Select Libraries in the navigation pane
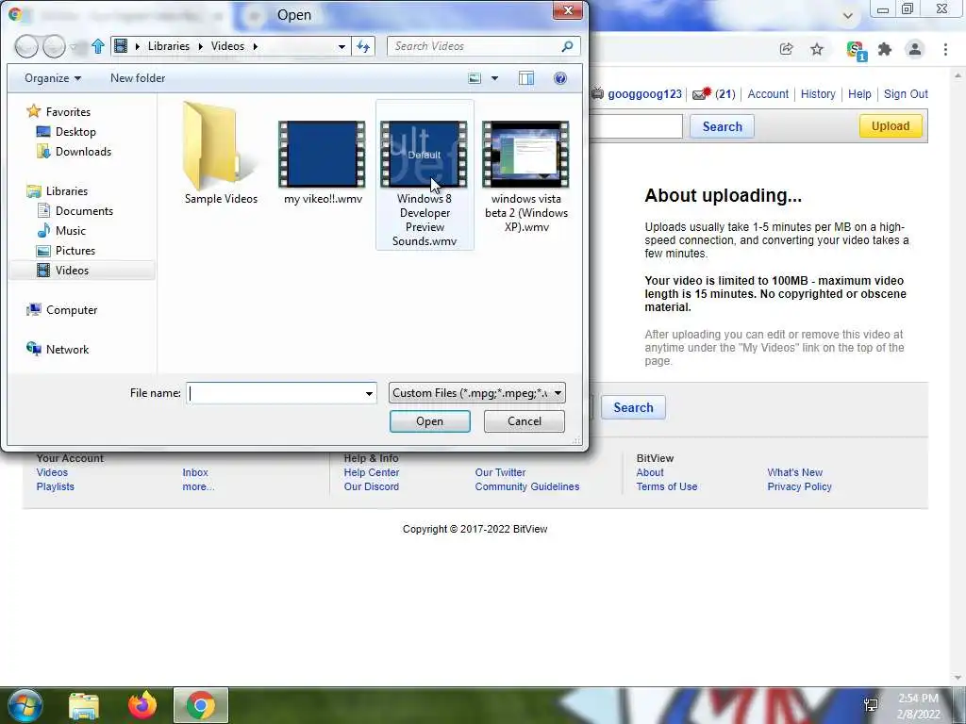 [x=58, y=190]
